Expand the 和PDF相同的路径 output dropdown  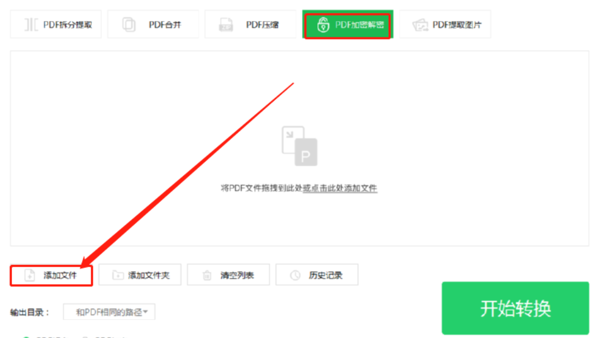[x=109, y=312]
